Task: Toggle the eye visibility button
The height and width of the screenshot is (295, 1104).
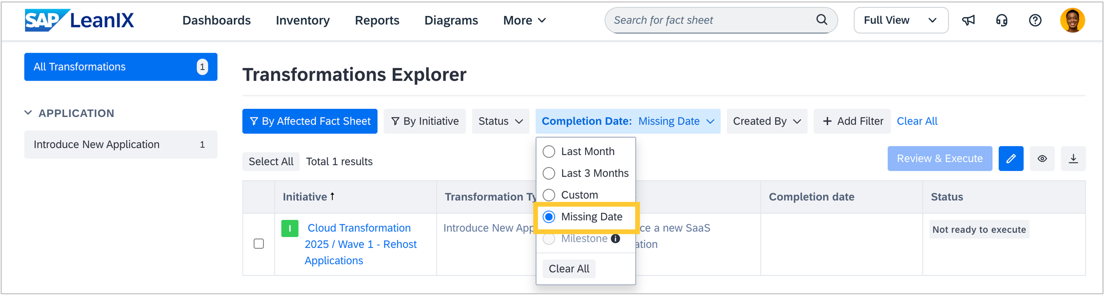Action: [x=1042, y=159]
